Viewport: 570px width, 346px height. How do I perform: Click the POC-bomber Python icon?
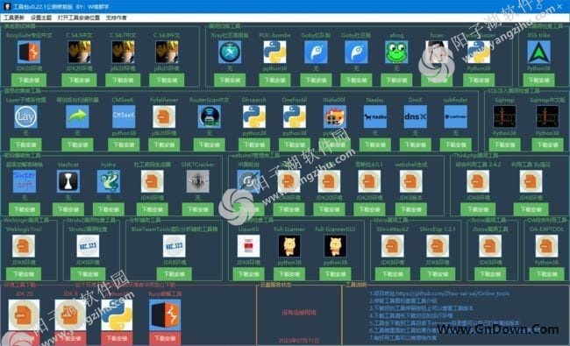(x=274, y=52)
